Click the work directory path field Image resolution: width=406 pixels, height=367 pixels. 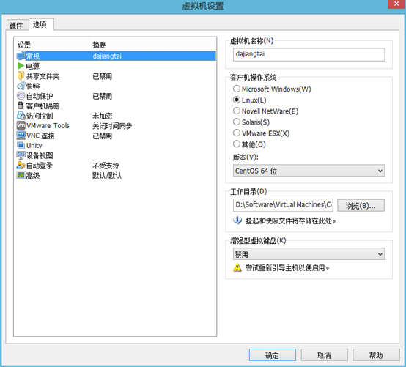click(x=283, y=205)
